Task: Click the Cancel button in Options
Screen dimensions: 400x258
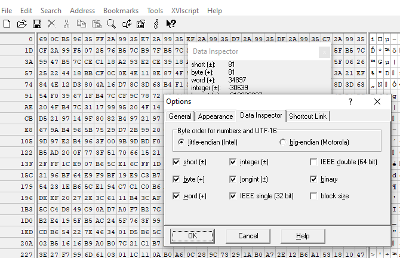Action: pos(248,236)
